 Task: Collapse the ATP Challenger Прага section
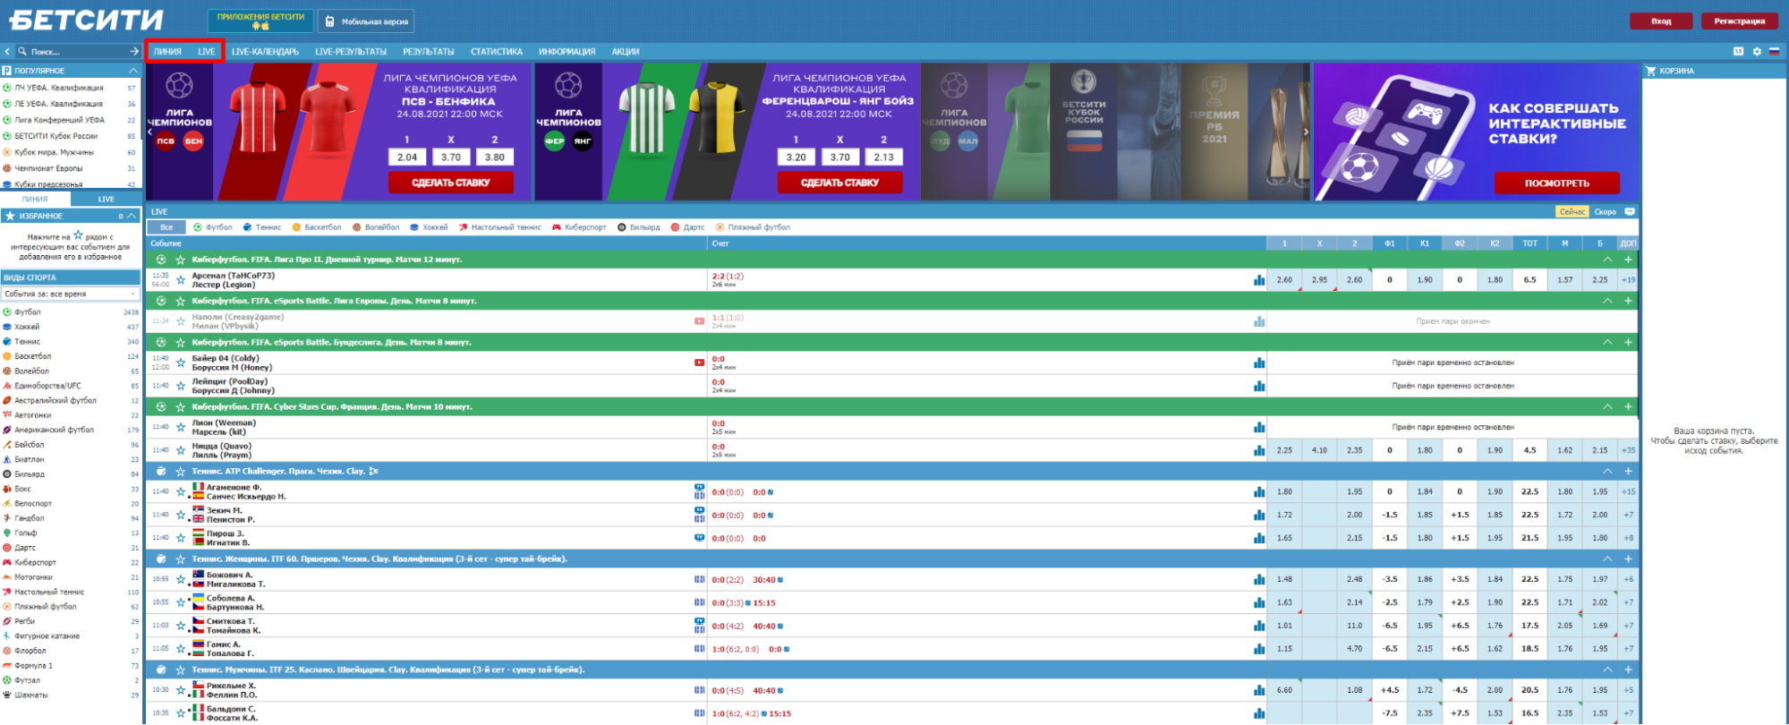click(x=1607, y=471)
